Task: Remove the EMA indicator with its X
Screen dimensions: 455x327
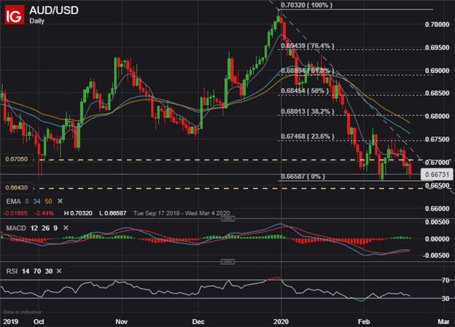Action: coord(60,201)
